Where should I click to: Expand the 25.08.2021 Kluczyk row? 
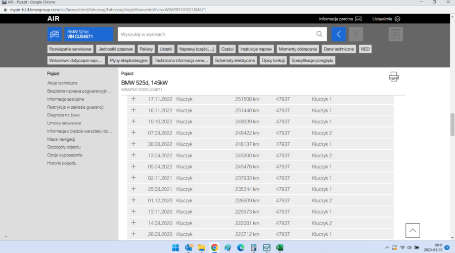point(133,189)
